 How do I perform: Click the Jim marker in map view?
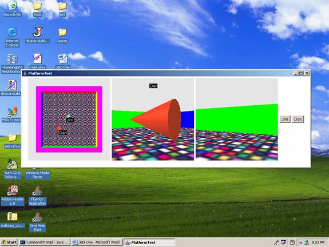click(68, 116)
